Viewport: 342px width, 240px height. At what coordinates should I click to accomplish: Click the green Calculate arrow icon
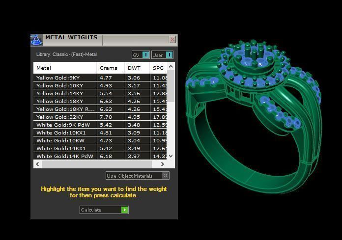(124, 210)
